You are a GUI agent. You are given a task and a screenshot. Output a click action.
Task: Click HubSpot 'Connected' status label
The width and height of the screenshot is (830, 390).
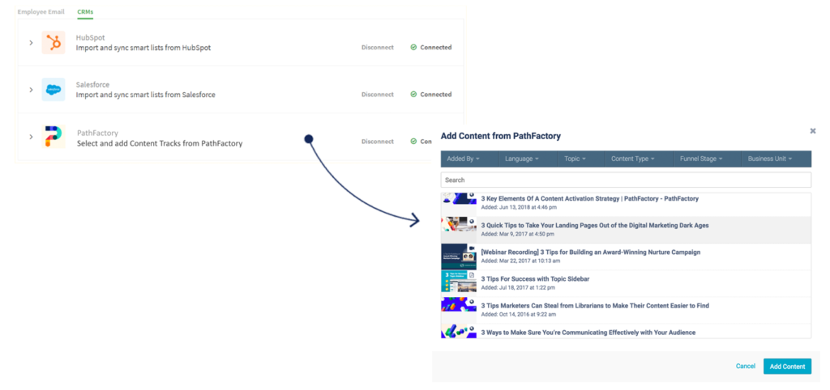tap(435, 47)
